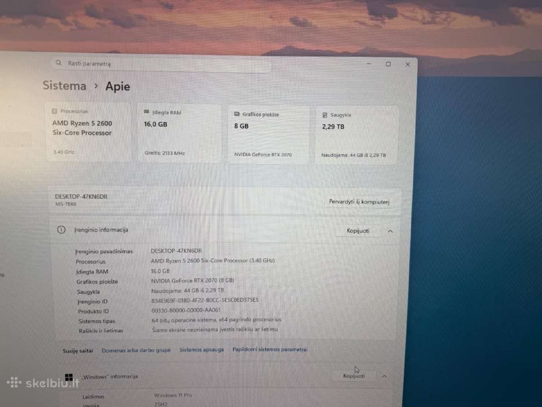Close the Settings window
The height and width of the screenshot is (407, 542).
(x=408, y=65)
